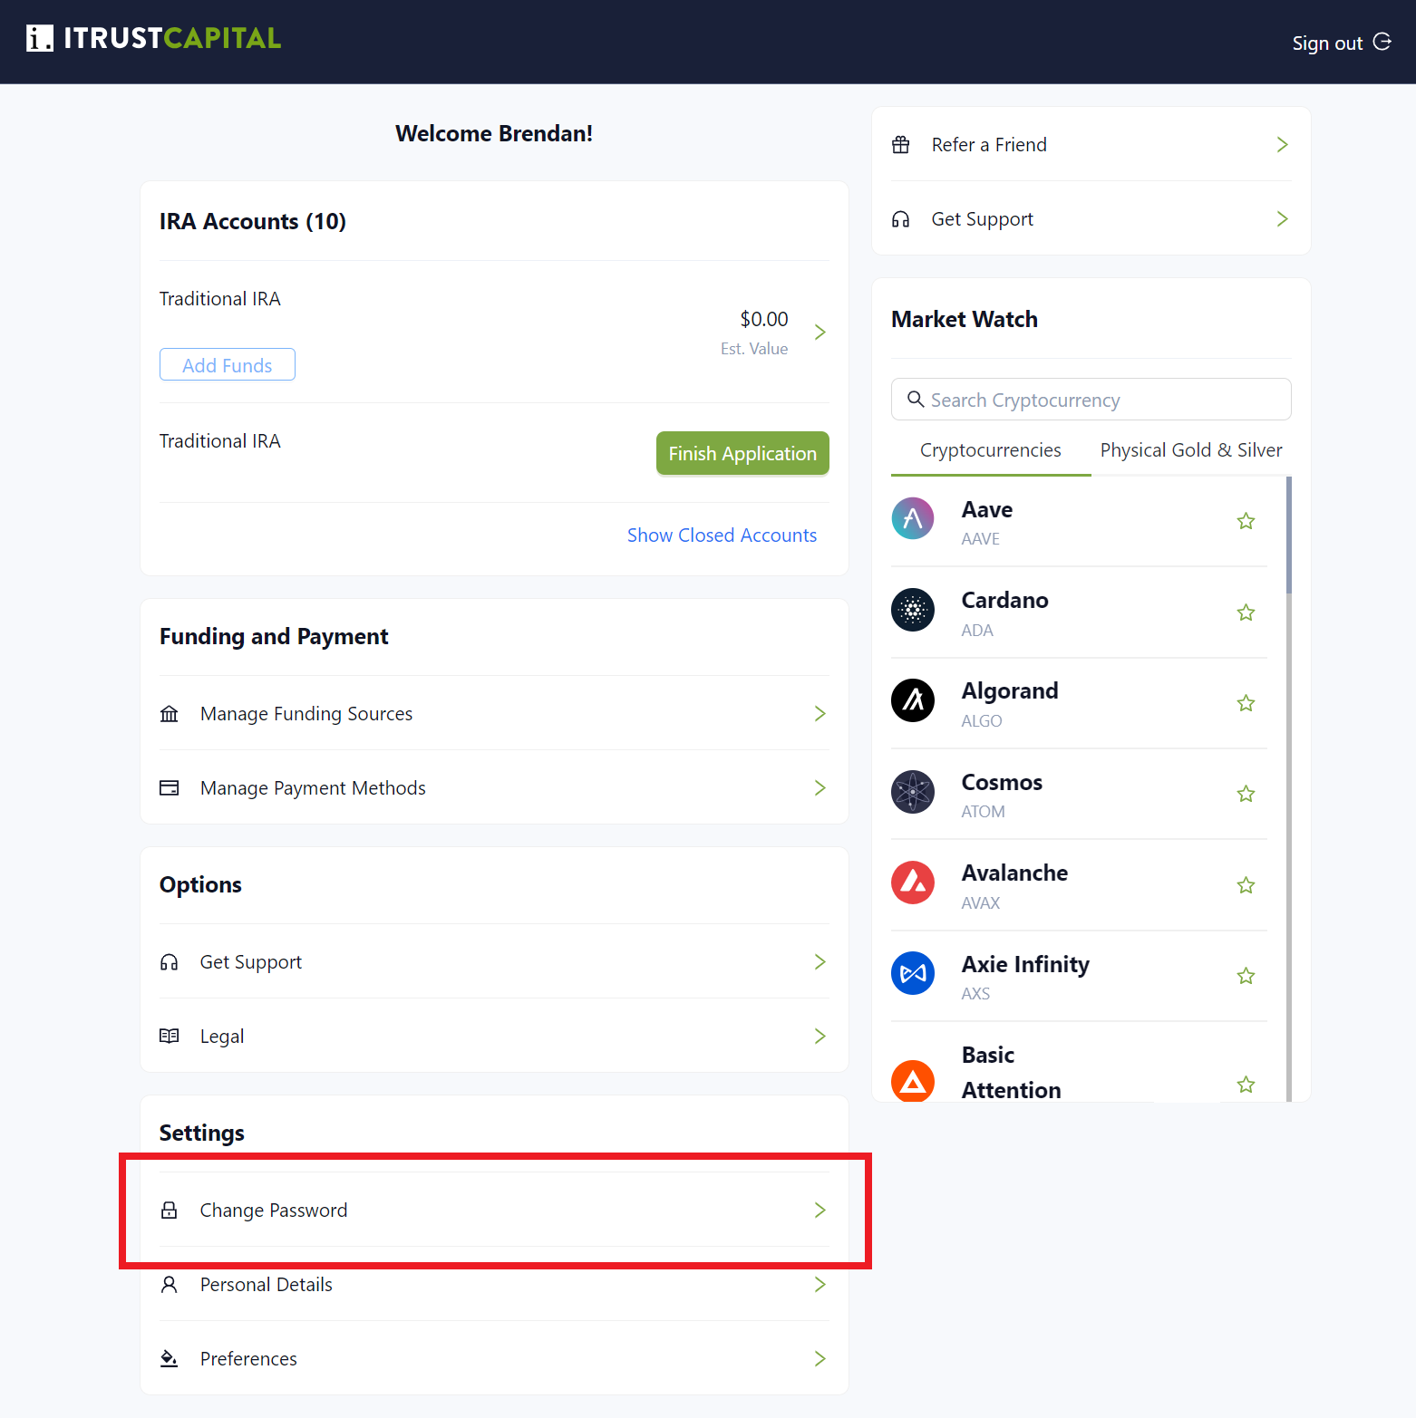Screen dimensions: 1416x1418
Task: Sign out of the account
Action: click(1342, 43)
